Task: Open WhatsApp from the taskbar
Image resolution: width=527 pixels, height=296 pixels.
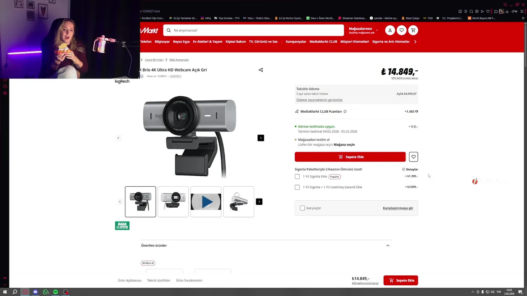Action: 46,292
